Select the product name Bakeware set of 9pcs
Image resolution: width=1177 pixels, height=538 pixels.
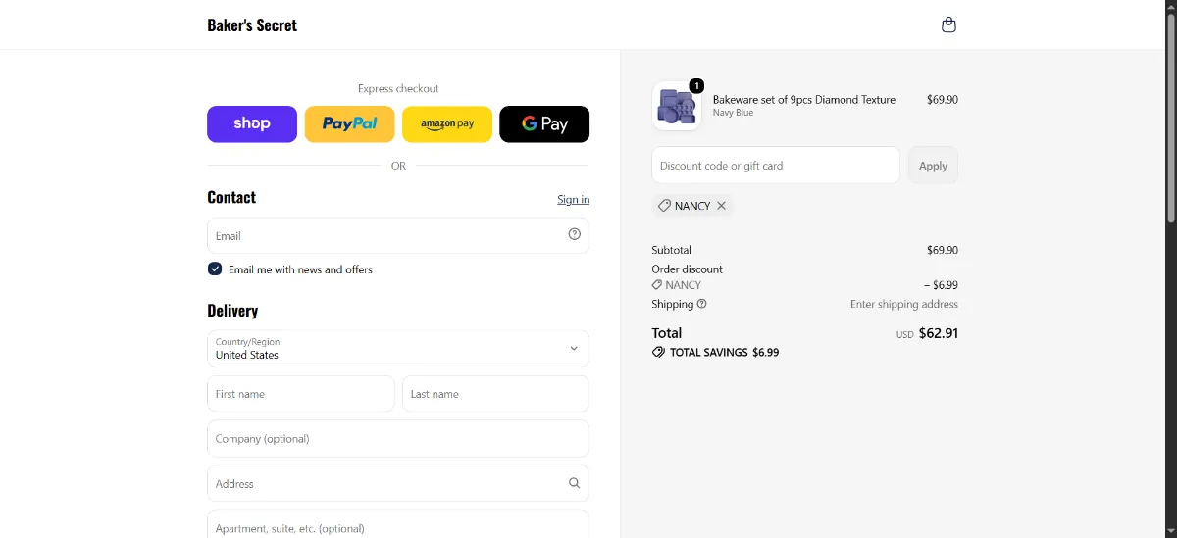pyautogui.click(x=803, y=99)
